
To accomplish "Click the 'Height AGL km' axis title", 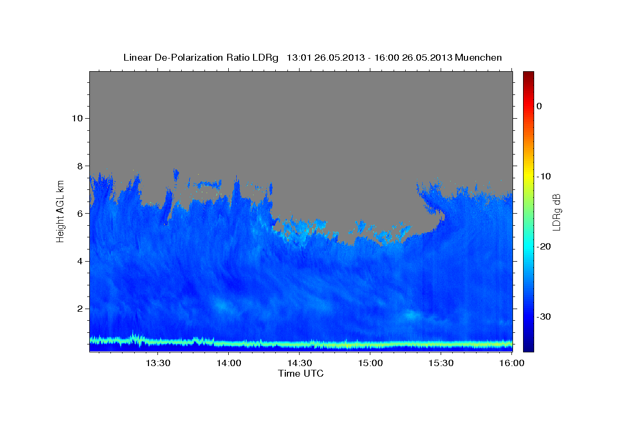I will click(60, 210).
